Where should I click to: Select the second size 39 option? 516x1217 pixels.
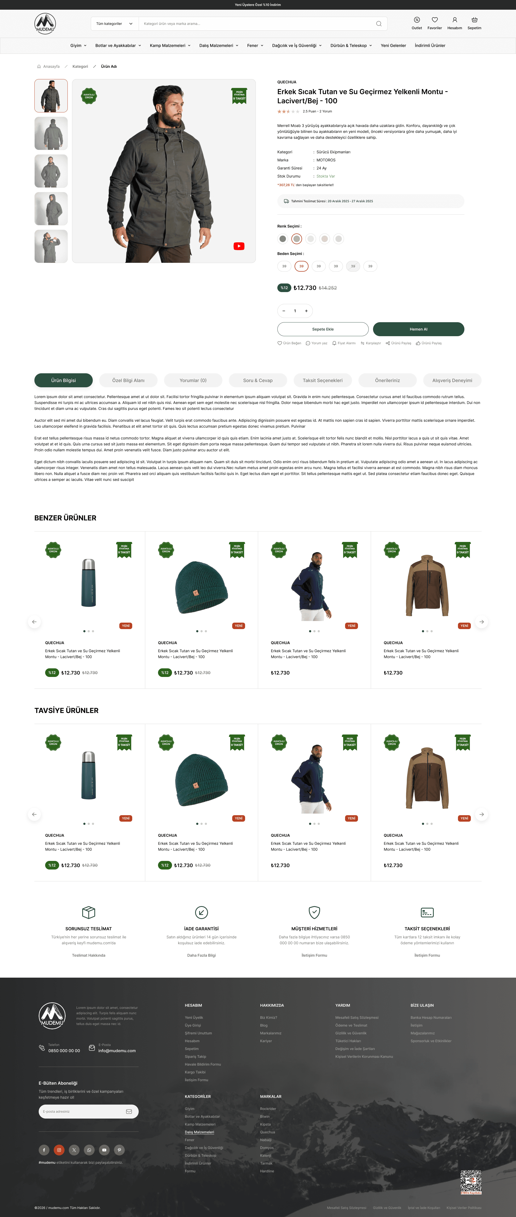(x=301, y=267)
